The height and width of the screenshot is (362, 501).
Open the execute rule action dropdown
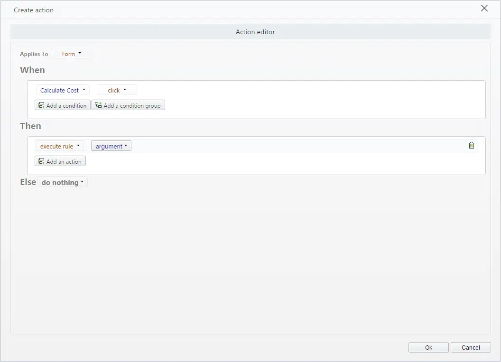point(60,146)
